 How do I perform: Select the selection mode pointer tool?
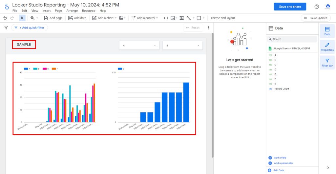22,18
